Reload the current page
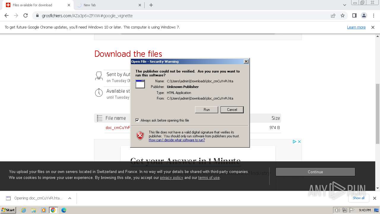Viewport: 380px width, 214px height. pyautogui.click(x=26, y=16)
